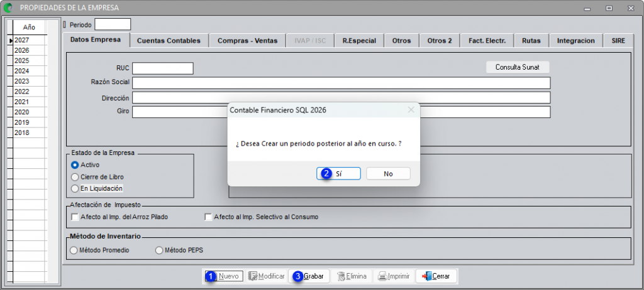This screenshot has width=644, height=290.
Task: Select the Activo radio option
Action: click(75, 165)
